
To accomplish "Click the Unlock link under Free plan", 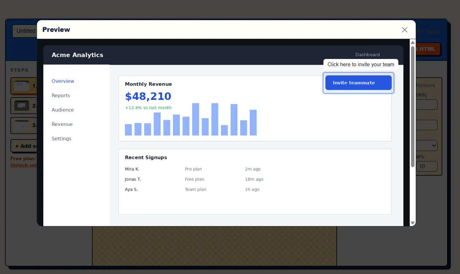I will point(23,165).
